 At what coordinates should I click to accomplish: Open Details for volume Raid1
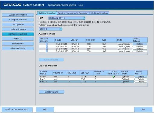tap(141, 79)
